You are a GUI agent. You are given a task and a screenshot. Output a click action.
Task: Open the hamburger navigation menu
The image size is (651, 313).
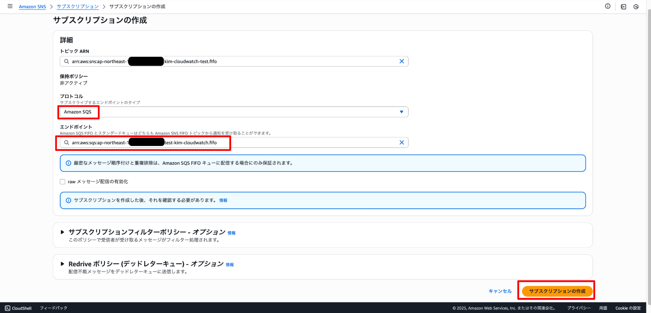point(10,6)
